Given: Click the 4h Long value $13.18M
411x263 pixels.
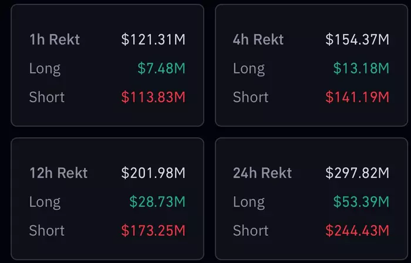Looking at the screenshot, I should 361,69.
